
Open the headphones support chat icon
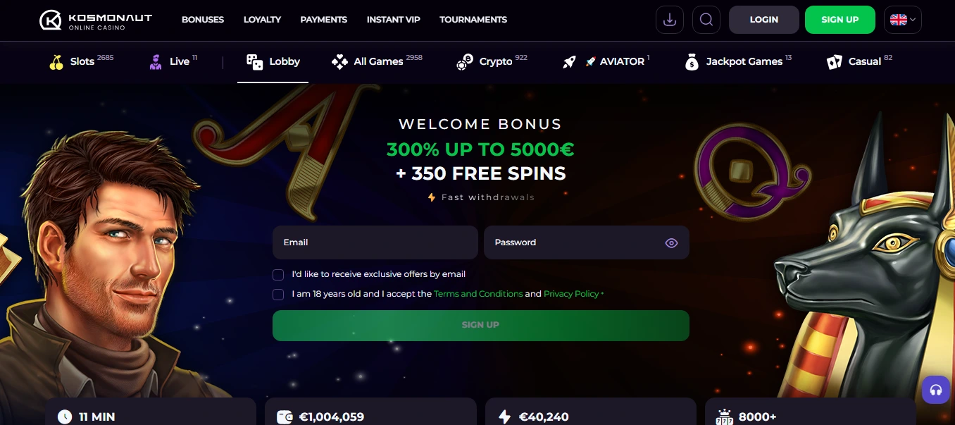point(936,390)
